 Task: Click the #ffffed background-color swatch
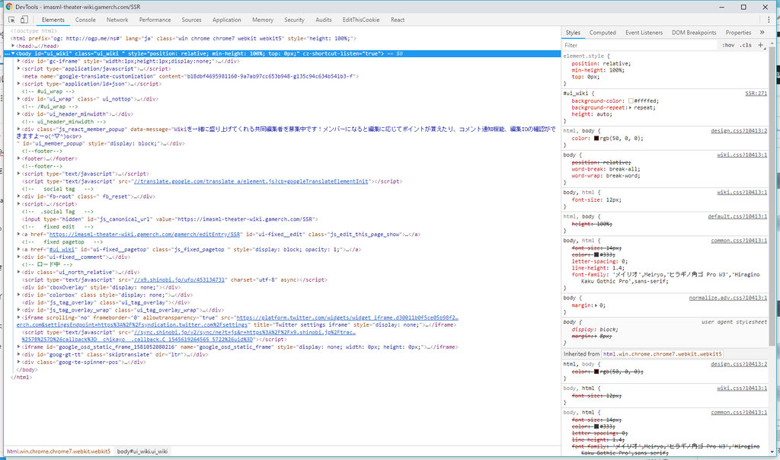click(631, 101)
